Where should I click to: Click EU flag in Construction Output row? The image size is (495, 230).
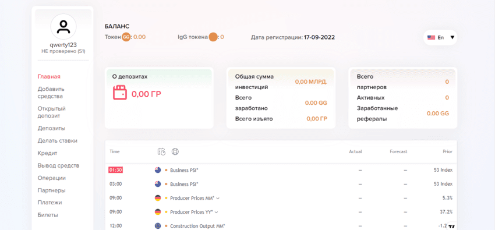click(158, 225)
